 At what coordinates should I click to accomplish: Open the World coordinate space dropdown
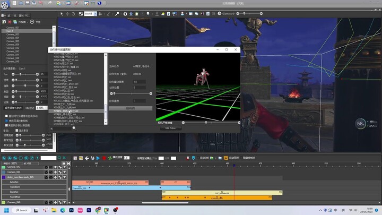[x=90, y=14]
